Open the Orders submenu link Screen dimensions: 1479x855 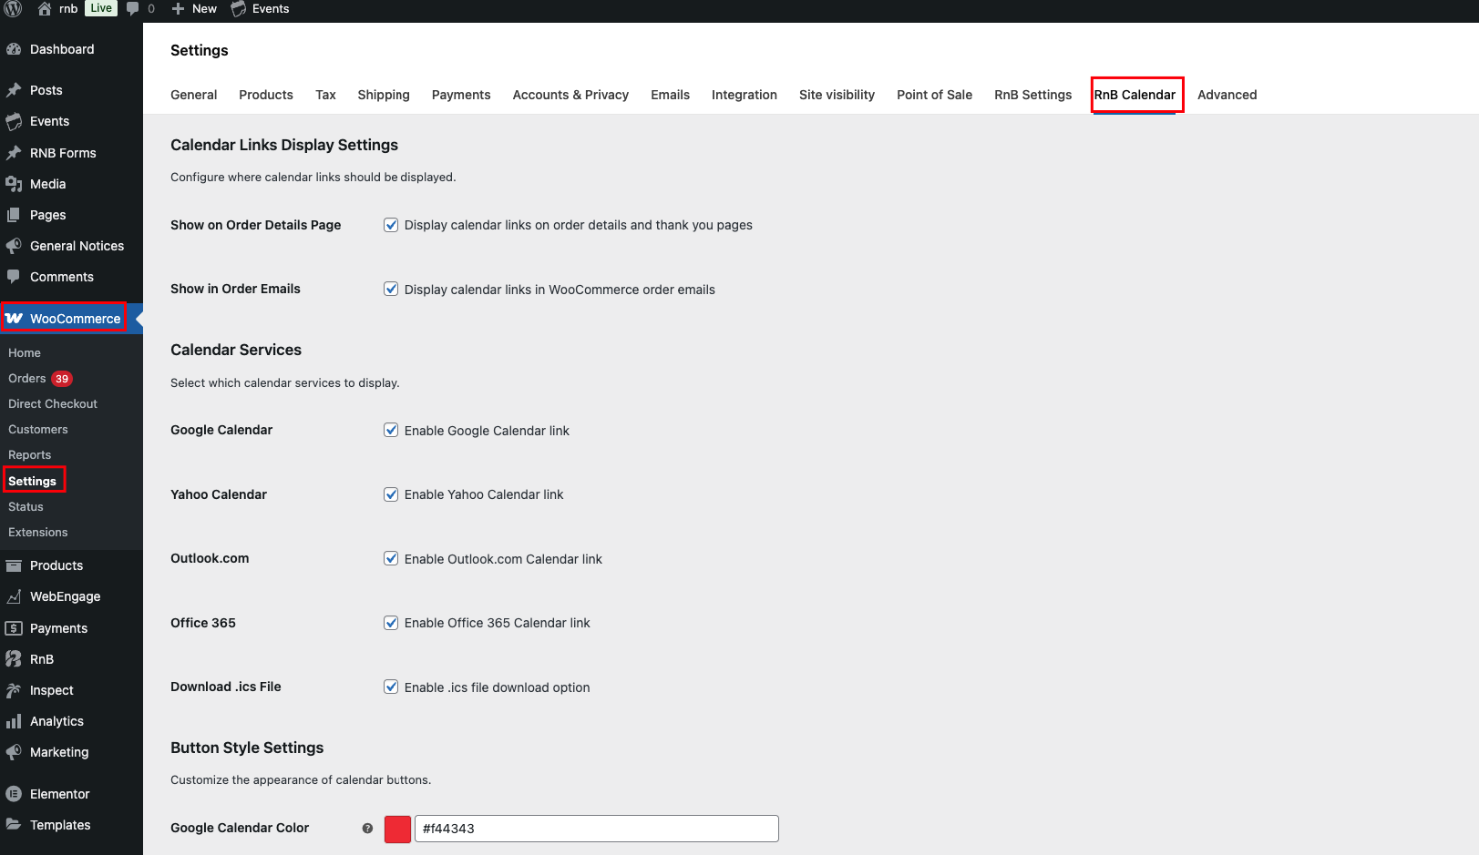(x=27, y=379)
